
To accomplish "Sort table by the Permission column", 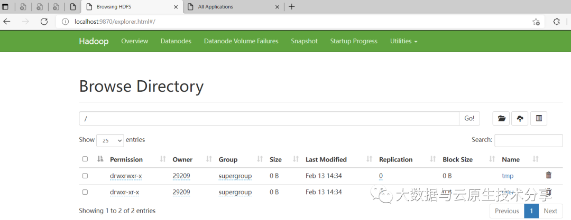I will [x=126, y=159].
